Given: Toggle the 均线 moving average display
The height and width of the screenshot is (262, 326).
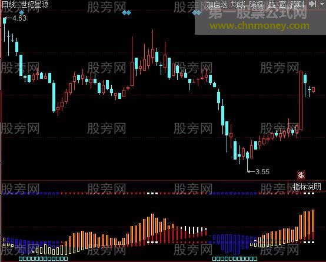Looking at the screenshot, I should [x=238, y=4].
